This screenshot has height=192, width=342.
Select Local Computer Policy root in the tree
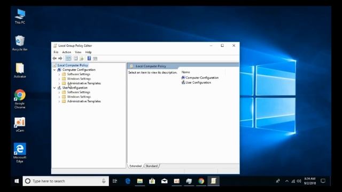pyautogui.click(x=73, y=65)
